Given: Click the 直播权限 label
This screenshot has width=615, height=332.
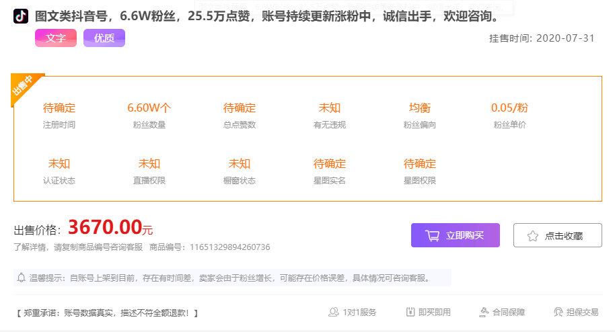Looking at the screenshot, I should click(x=149, y=180).
